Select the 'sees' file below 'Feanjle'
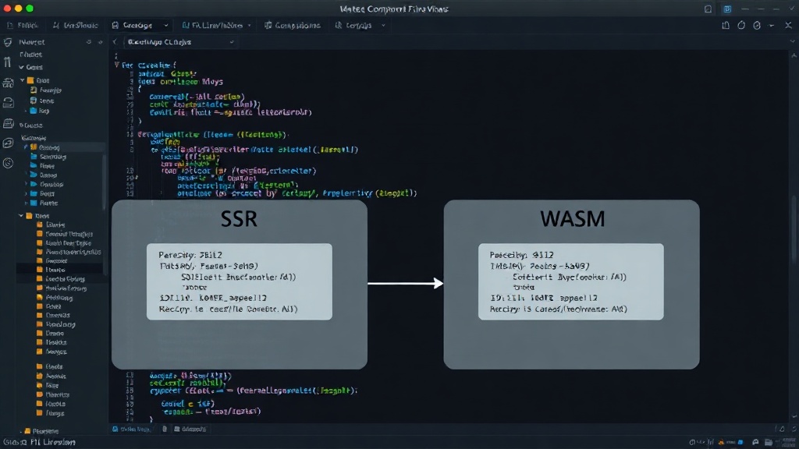Screen dimensions: 799x449 42,101
